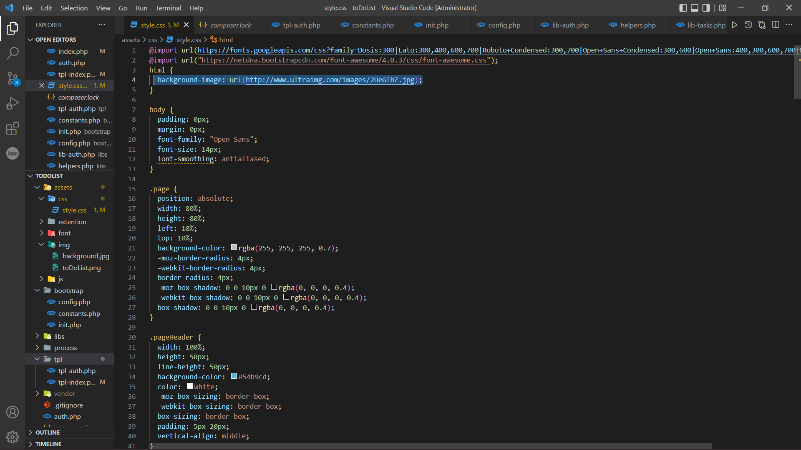Follow the font-awesome bootstrapcdn URL
Screen dimensions: 801x450
point(344,60)
